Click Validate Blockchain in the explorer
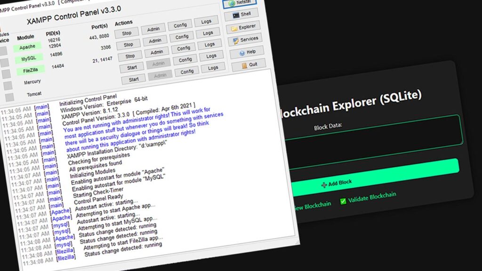The image size is (482, 271). pos(368,198)
